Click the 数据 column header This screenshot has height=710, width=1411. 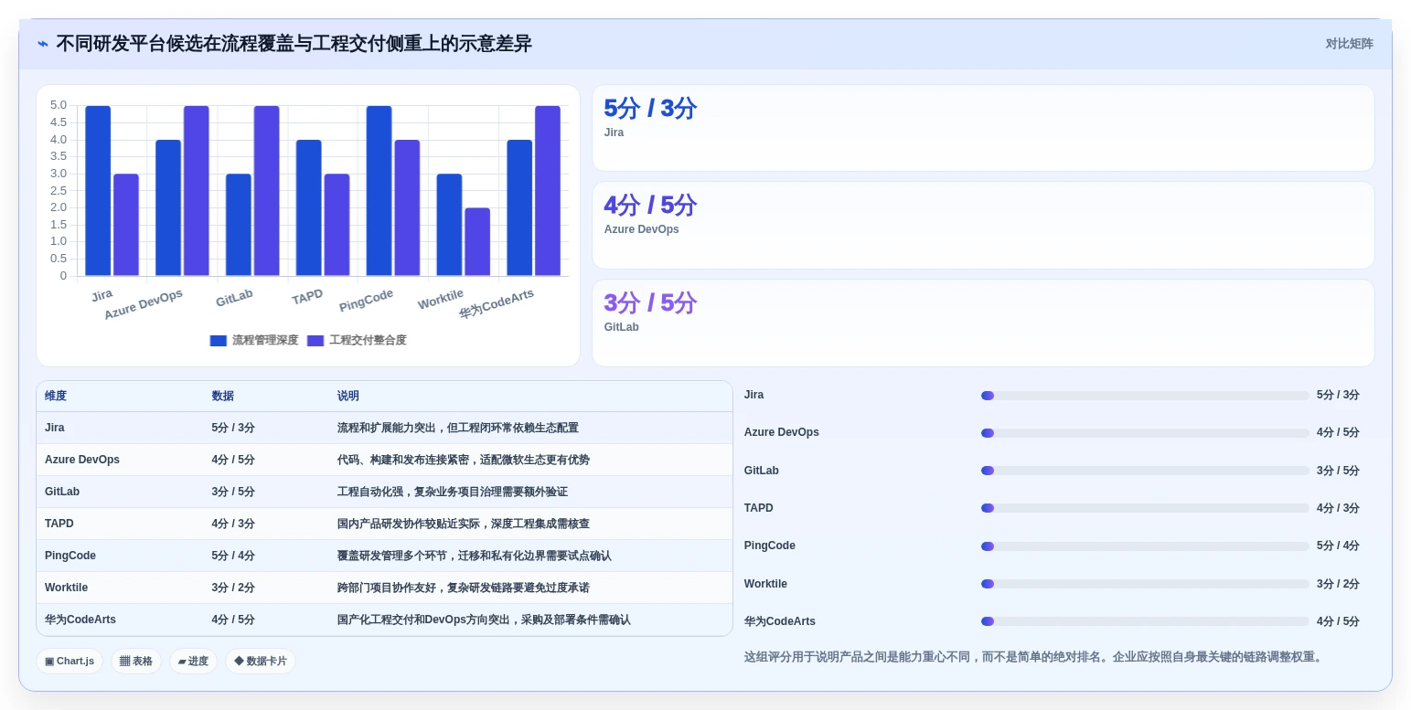pyautogui.click(x=223, y=396)
